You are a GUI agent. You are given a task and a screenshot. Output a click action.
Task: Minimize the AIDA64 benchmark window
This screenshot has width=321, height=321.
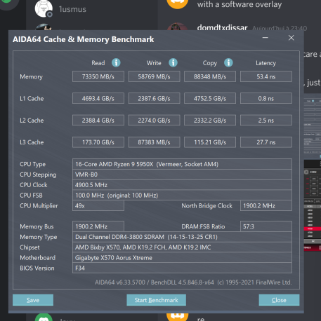click(x=265, y=38)
